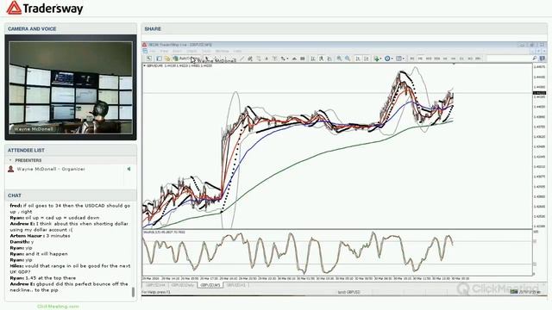Switch to the GBPUSD,H4 chart tab
Image resolution: width=552 pixels, height=310 pixels.
(x=155, y=285)
